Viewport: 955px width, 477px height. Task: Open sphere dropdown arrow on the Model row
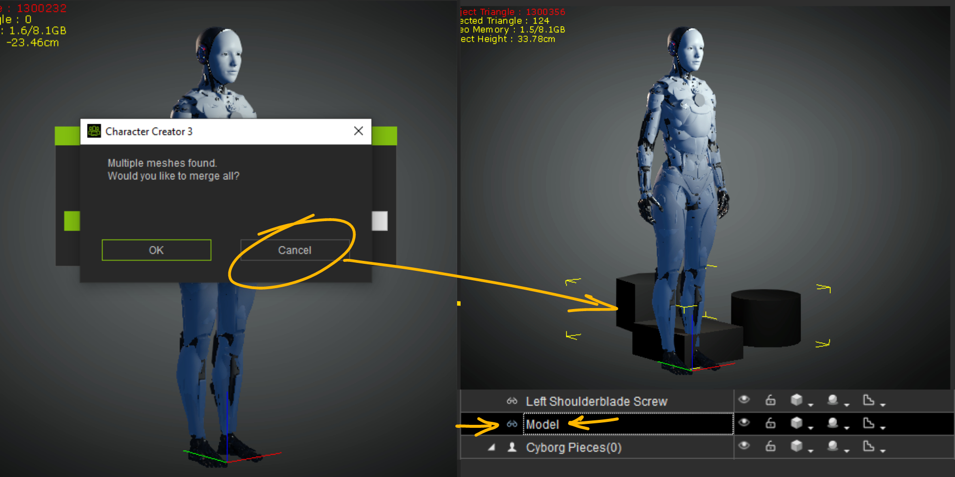pyautogui.click(x=847, y=428)
